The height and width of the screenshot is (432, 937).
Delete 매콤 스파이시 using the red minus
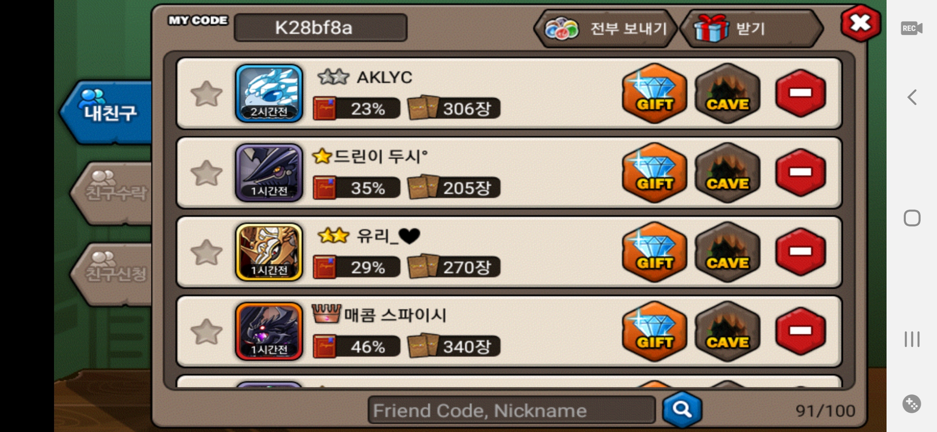point(800,331)
